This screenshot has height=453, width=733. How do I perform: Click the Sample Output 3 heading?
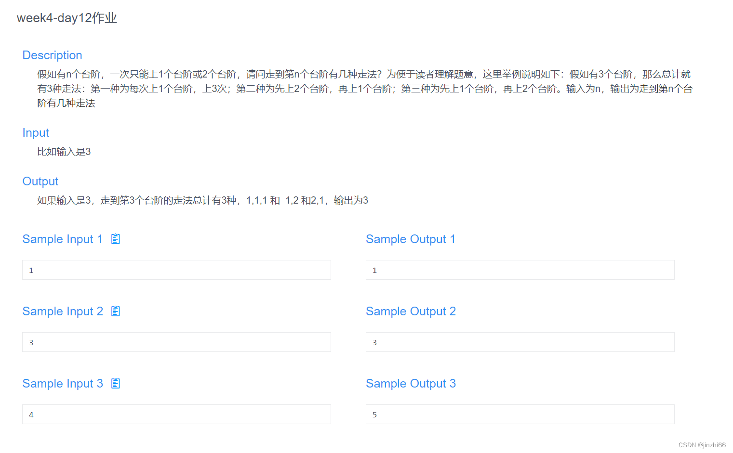(x=411, y=384)
